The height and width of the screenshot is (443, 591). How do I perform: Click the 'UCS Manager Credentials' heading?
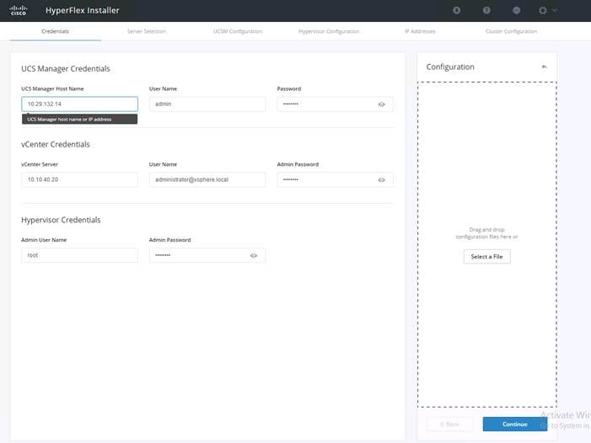pos(66,68)
